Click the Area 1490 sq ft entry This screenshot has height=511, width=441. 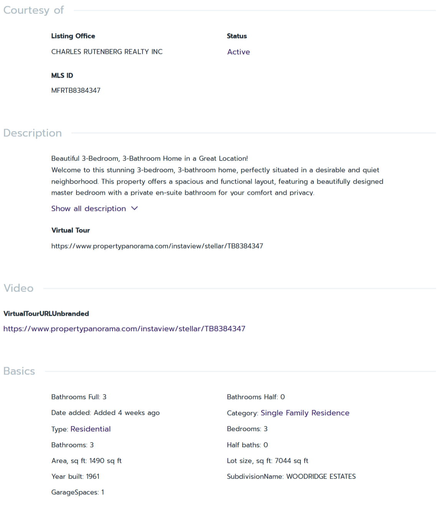pyautogui.click(x=86, y=461)
